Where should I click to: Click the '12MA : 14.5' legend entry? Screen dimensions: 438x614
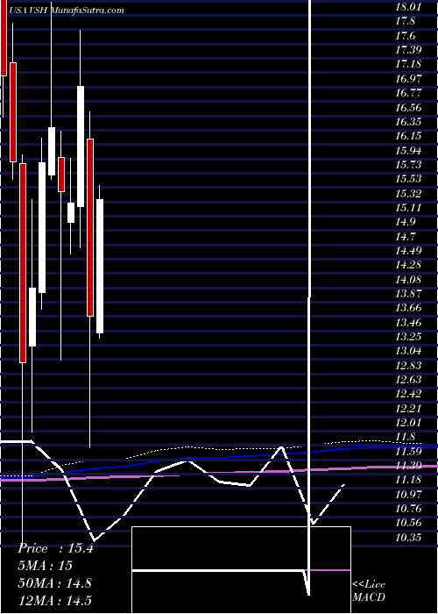(x=54, y=600)
